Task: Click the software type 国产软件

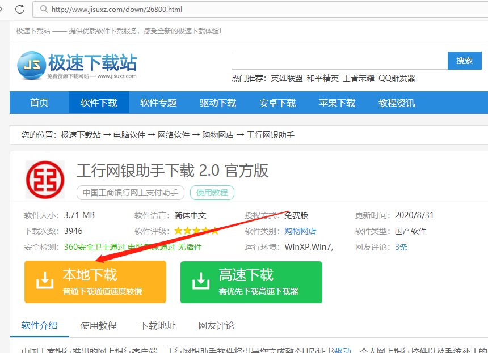Action: click(411, 231)
